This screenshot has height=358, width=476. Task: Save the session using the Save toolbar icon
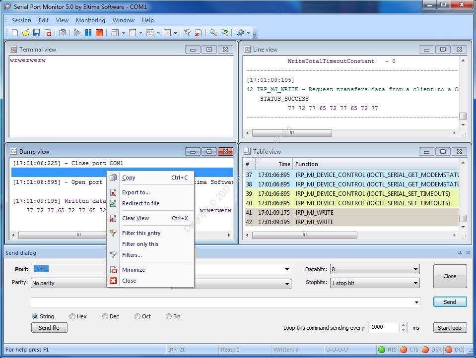click(x=36, y=33)
